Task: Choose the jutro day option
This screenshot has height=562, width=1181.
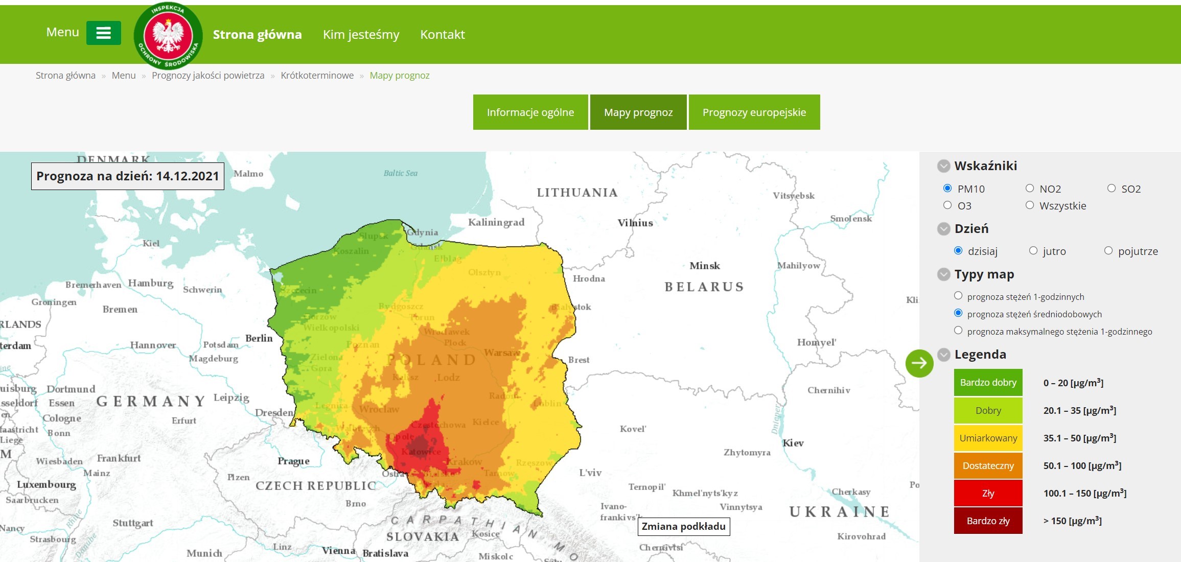Action: pyautogui.click(x=1033, y=251)
